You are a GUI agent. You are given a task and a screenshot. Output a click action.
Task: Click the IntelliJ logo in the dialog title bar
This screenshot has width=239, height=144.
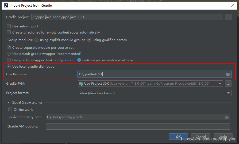click(6, 6)
